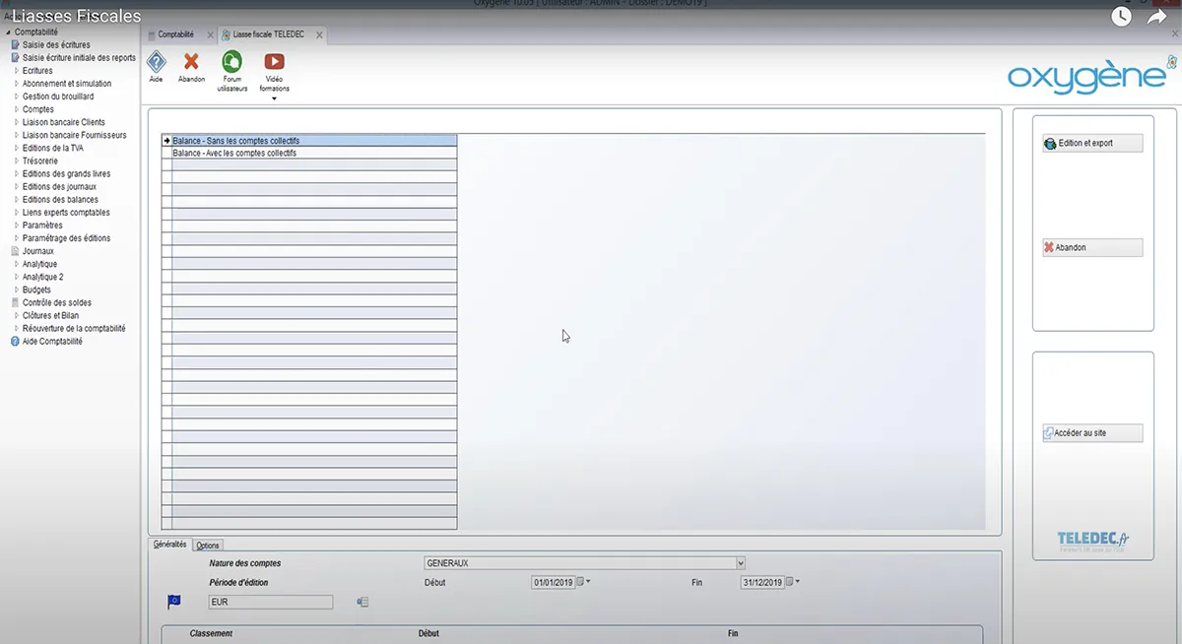Expand Abonnement et simulation node
Viewport: 1182px width, 644px height.
click(16, 84)
